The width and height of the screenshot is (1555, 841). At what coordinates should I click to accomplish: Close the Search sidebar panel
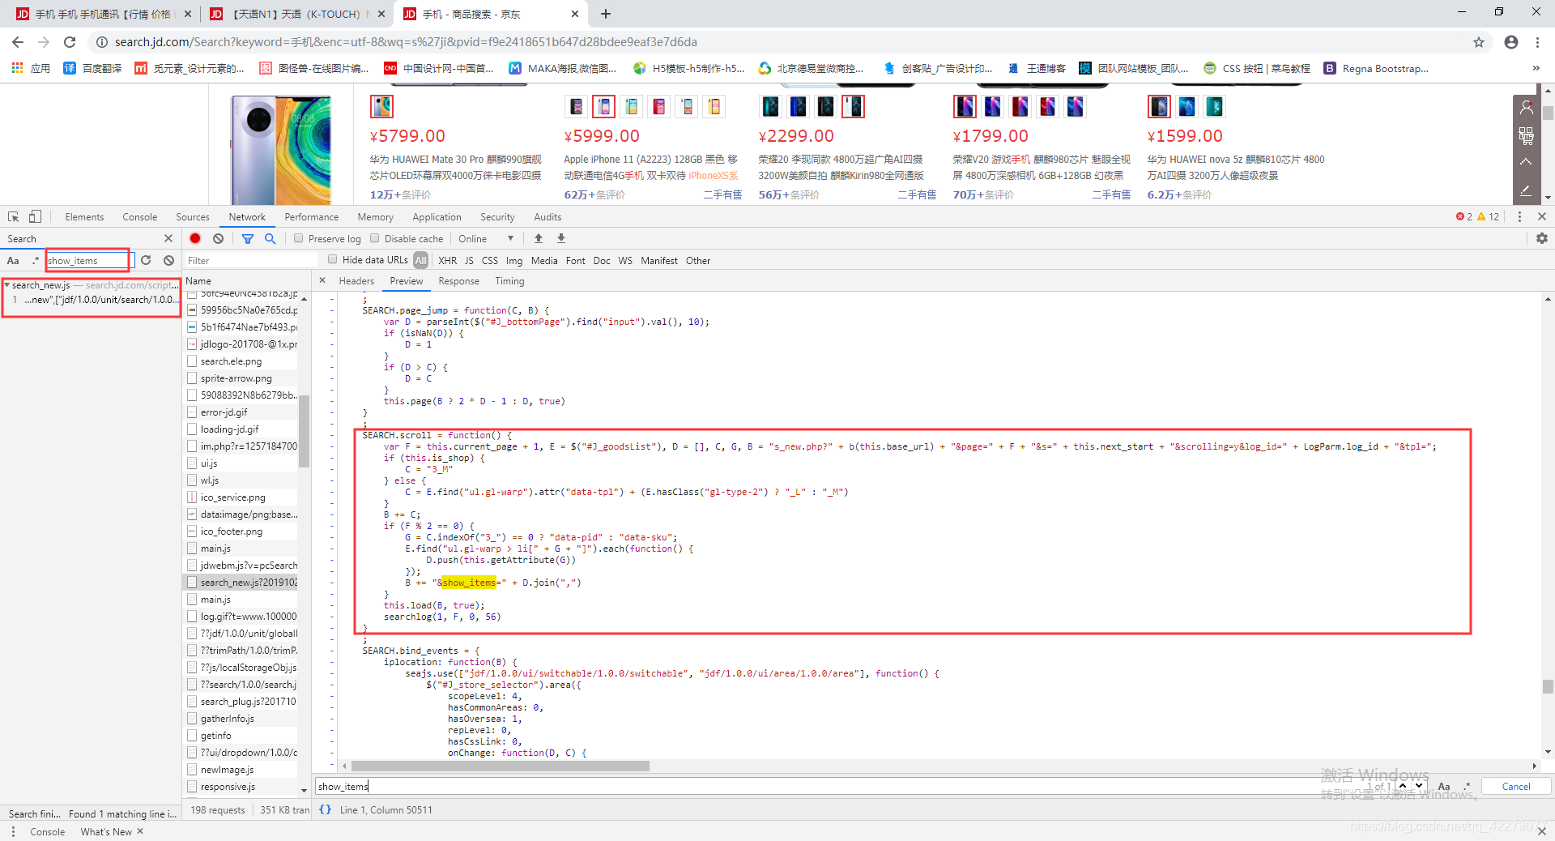click(168, 238)
